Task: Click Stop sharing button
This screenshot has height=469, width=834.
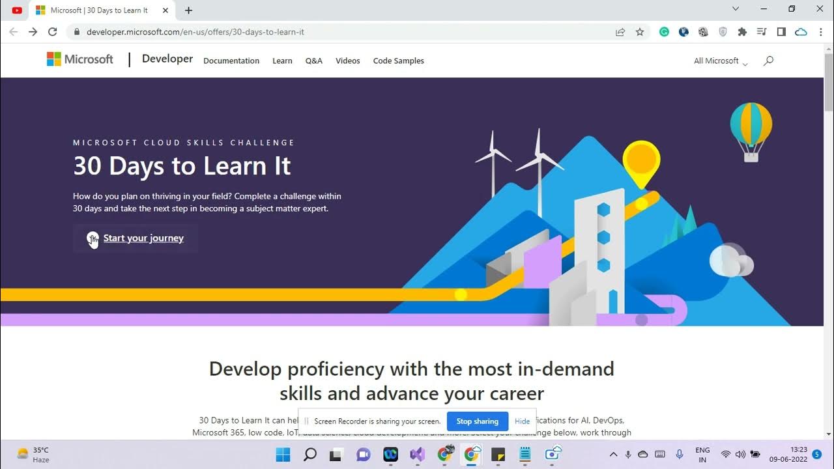Action: point(478,421)
